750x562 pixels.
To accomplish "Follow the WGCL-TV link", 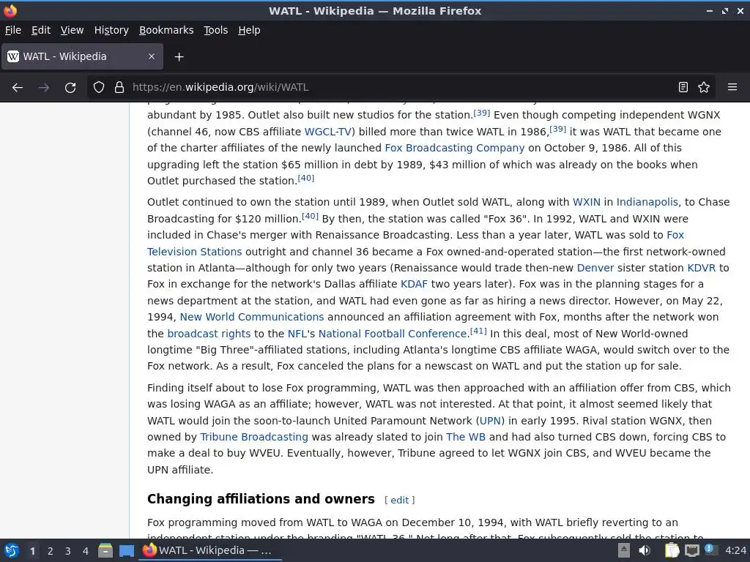I will pyautogui.click(x=327, y=132).
